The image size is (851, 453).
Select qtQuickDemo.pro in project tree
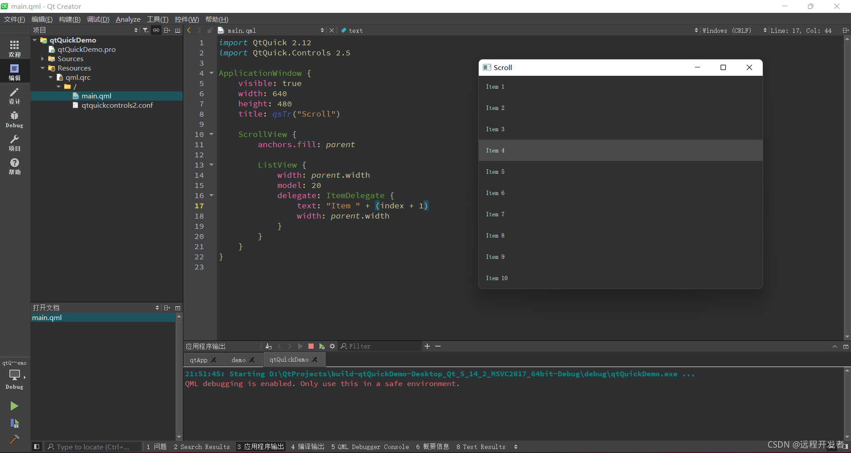pyautogui.click(x=87, y=49)
